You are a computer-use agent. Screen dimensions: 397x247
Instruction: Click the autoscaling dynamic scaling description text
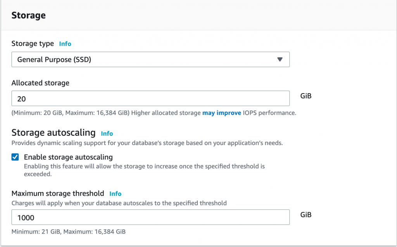pyautogui.click(x=147, y=143)
